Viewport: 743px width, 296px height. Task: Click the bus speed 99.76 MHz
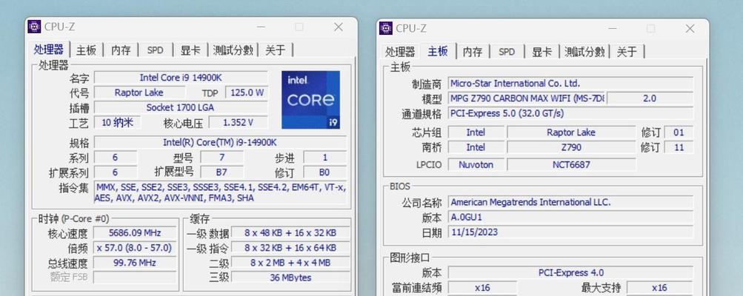tap(135, 263)
